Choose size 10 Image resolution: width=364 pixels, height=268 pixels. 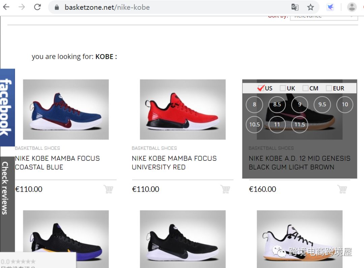click(345, 105)
